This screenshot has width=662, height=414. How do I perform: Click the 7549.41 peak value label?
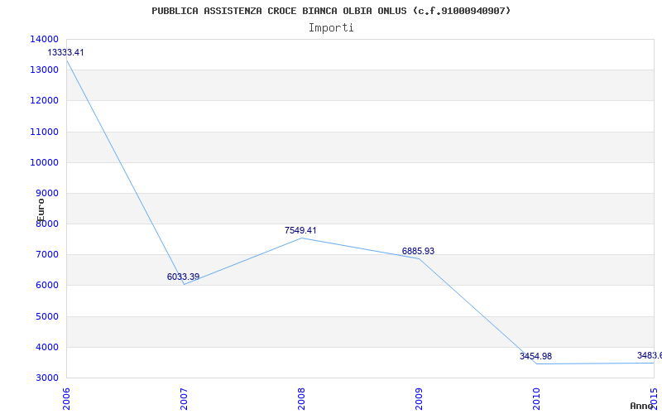[300, 230]
